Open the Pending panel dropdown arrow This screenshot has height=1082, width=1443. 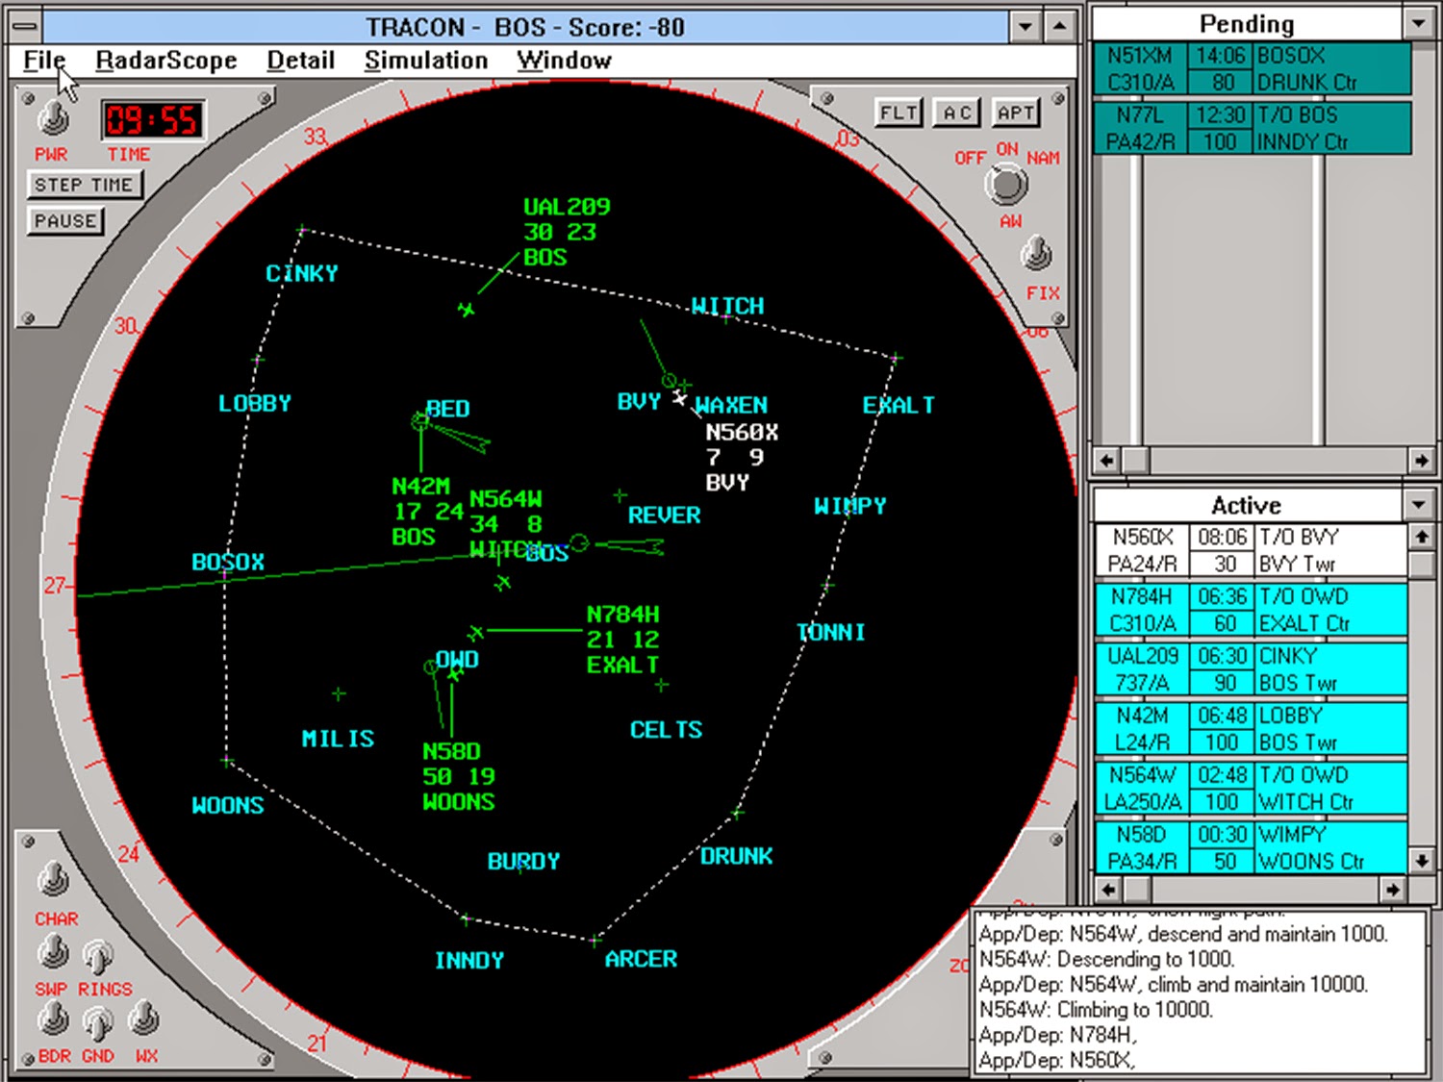1419,23
